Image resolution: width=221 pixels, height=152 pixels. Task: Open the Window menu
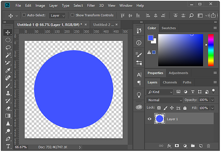pyautogui.click(x=126, y=5)
